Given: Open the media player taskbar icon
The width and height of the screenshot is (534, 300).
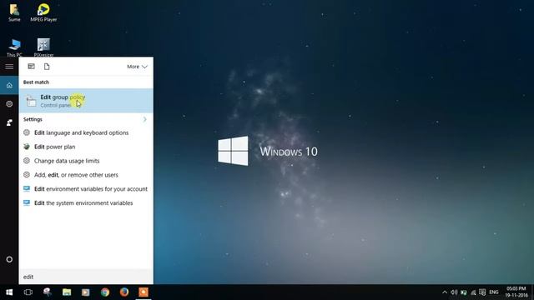Looking at the screenshot, I should click(x=85, y=292).
